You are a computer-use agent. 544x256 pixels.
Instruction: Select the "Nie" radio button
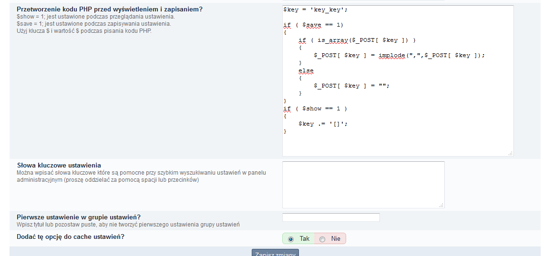coord(322,239)
